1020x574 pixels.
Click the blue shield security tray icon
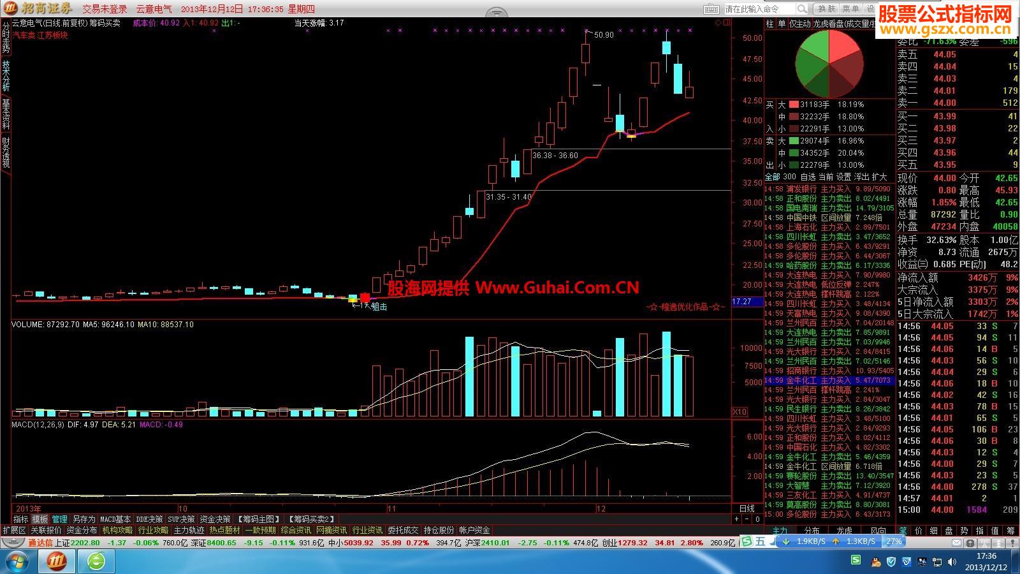pos(891,561)
